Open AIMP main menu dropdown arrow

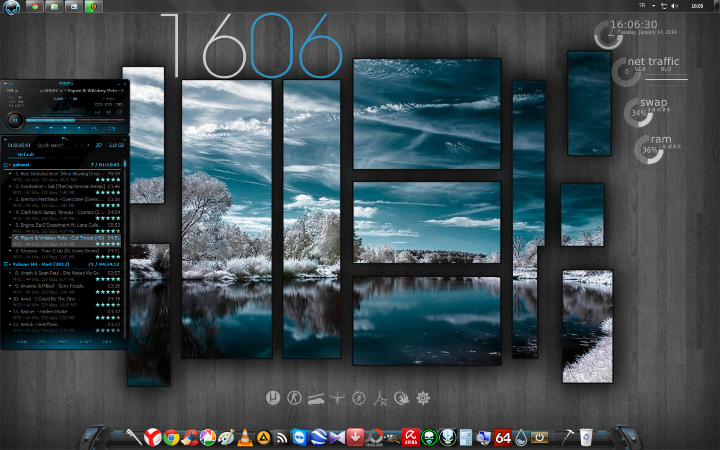5,84
